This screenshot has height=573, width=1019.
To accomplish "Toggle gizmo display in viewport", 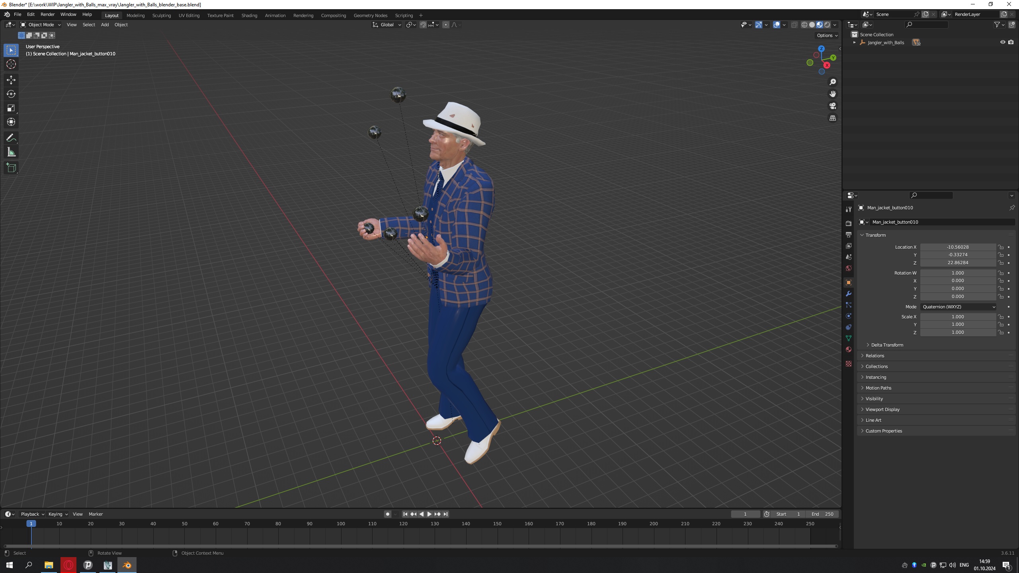I will [759, 25].
